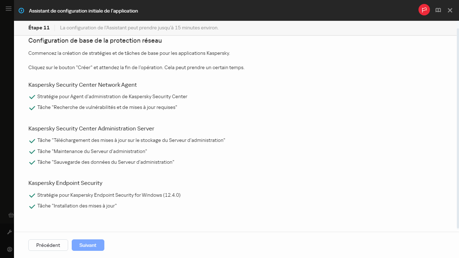Click the "Étape 11" step label
The image size is (459, 258).
(39, 28)
